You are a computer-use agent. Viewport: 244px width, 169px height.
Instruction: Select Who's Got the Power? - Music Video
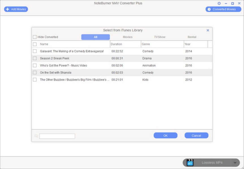click(64, 65)
